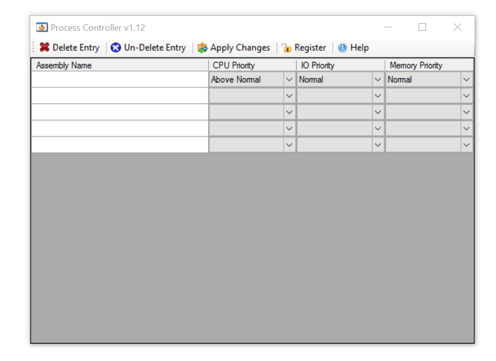
Task: Sort by the Assembly Name column header
Action: click(x=120, y=65)
